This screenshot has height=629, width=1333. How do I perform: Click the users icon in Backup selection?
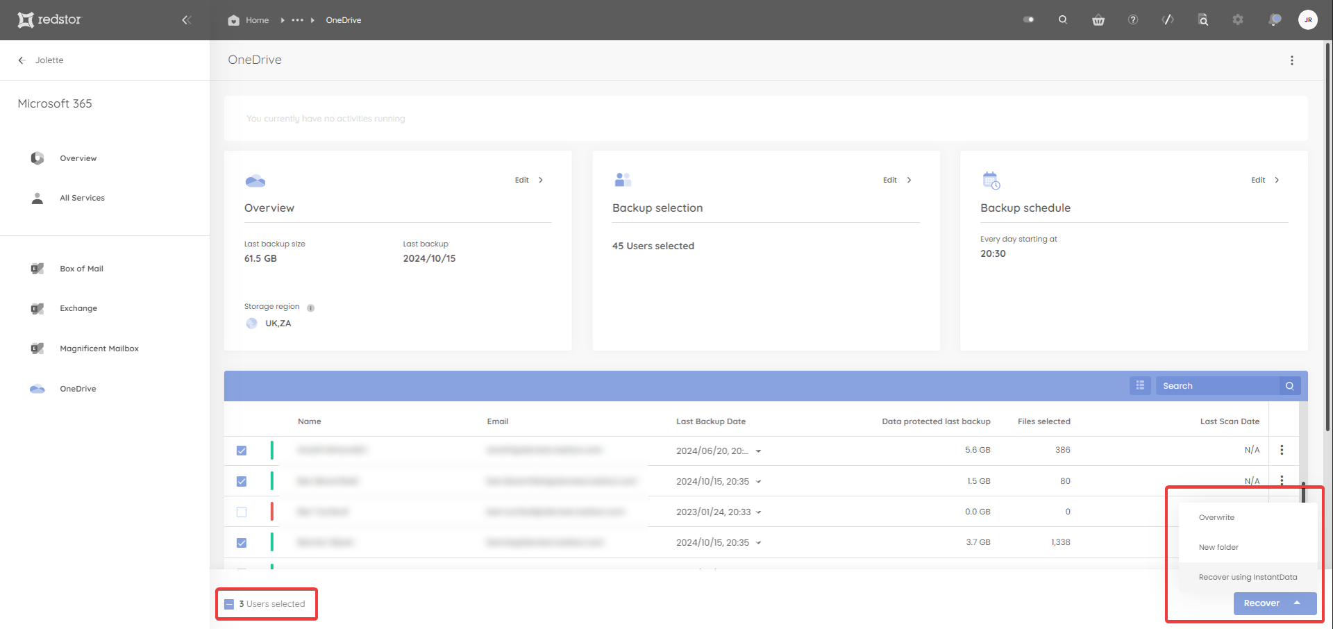pyautogui.click(x=623, y=180)
